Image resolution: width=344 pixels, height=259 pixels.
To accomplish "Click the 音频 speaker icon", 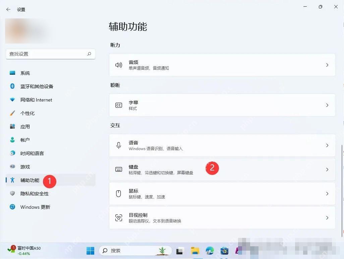I will point(119,65).
